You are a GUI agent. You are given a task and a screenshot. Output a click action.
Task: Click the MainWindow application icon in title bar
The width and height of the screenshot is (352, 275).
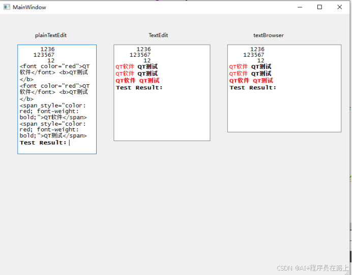7,7
